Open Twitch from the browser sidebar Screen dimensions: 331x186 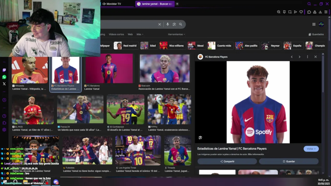4,70
